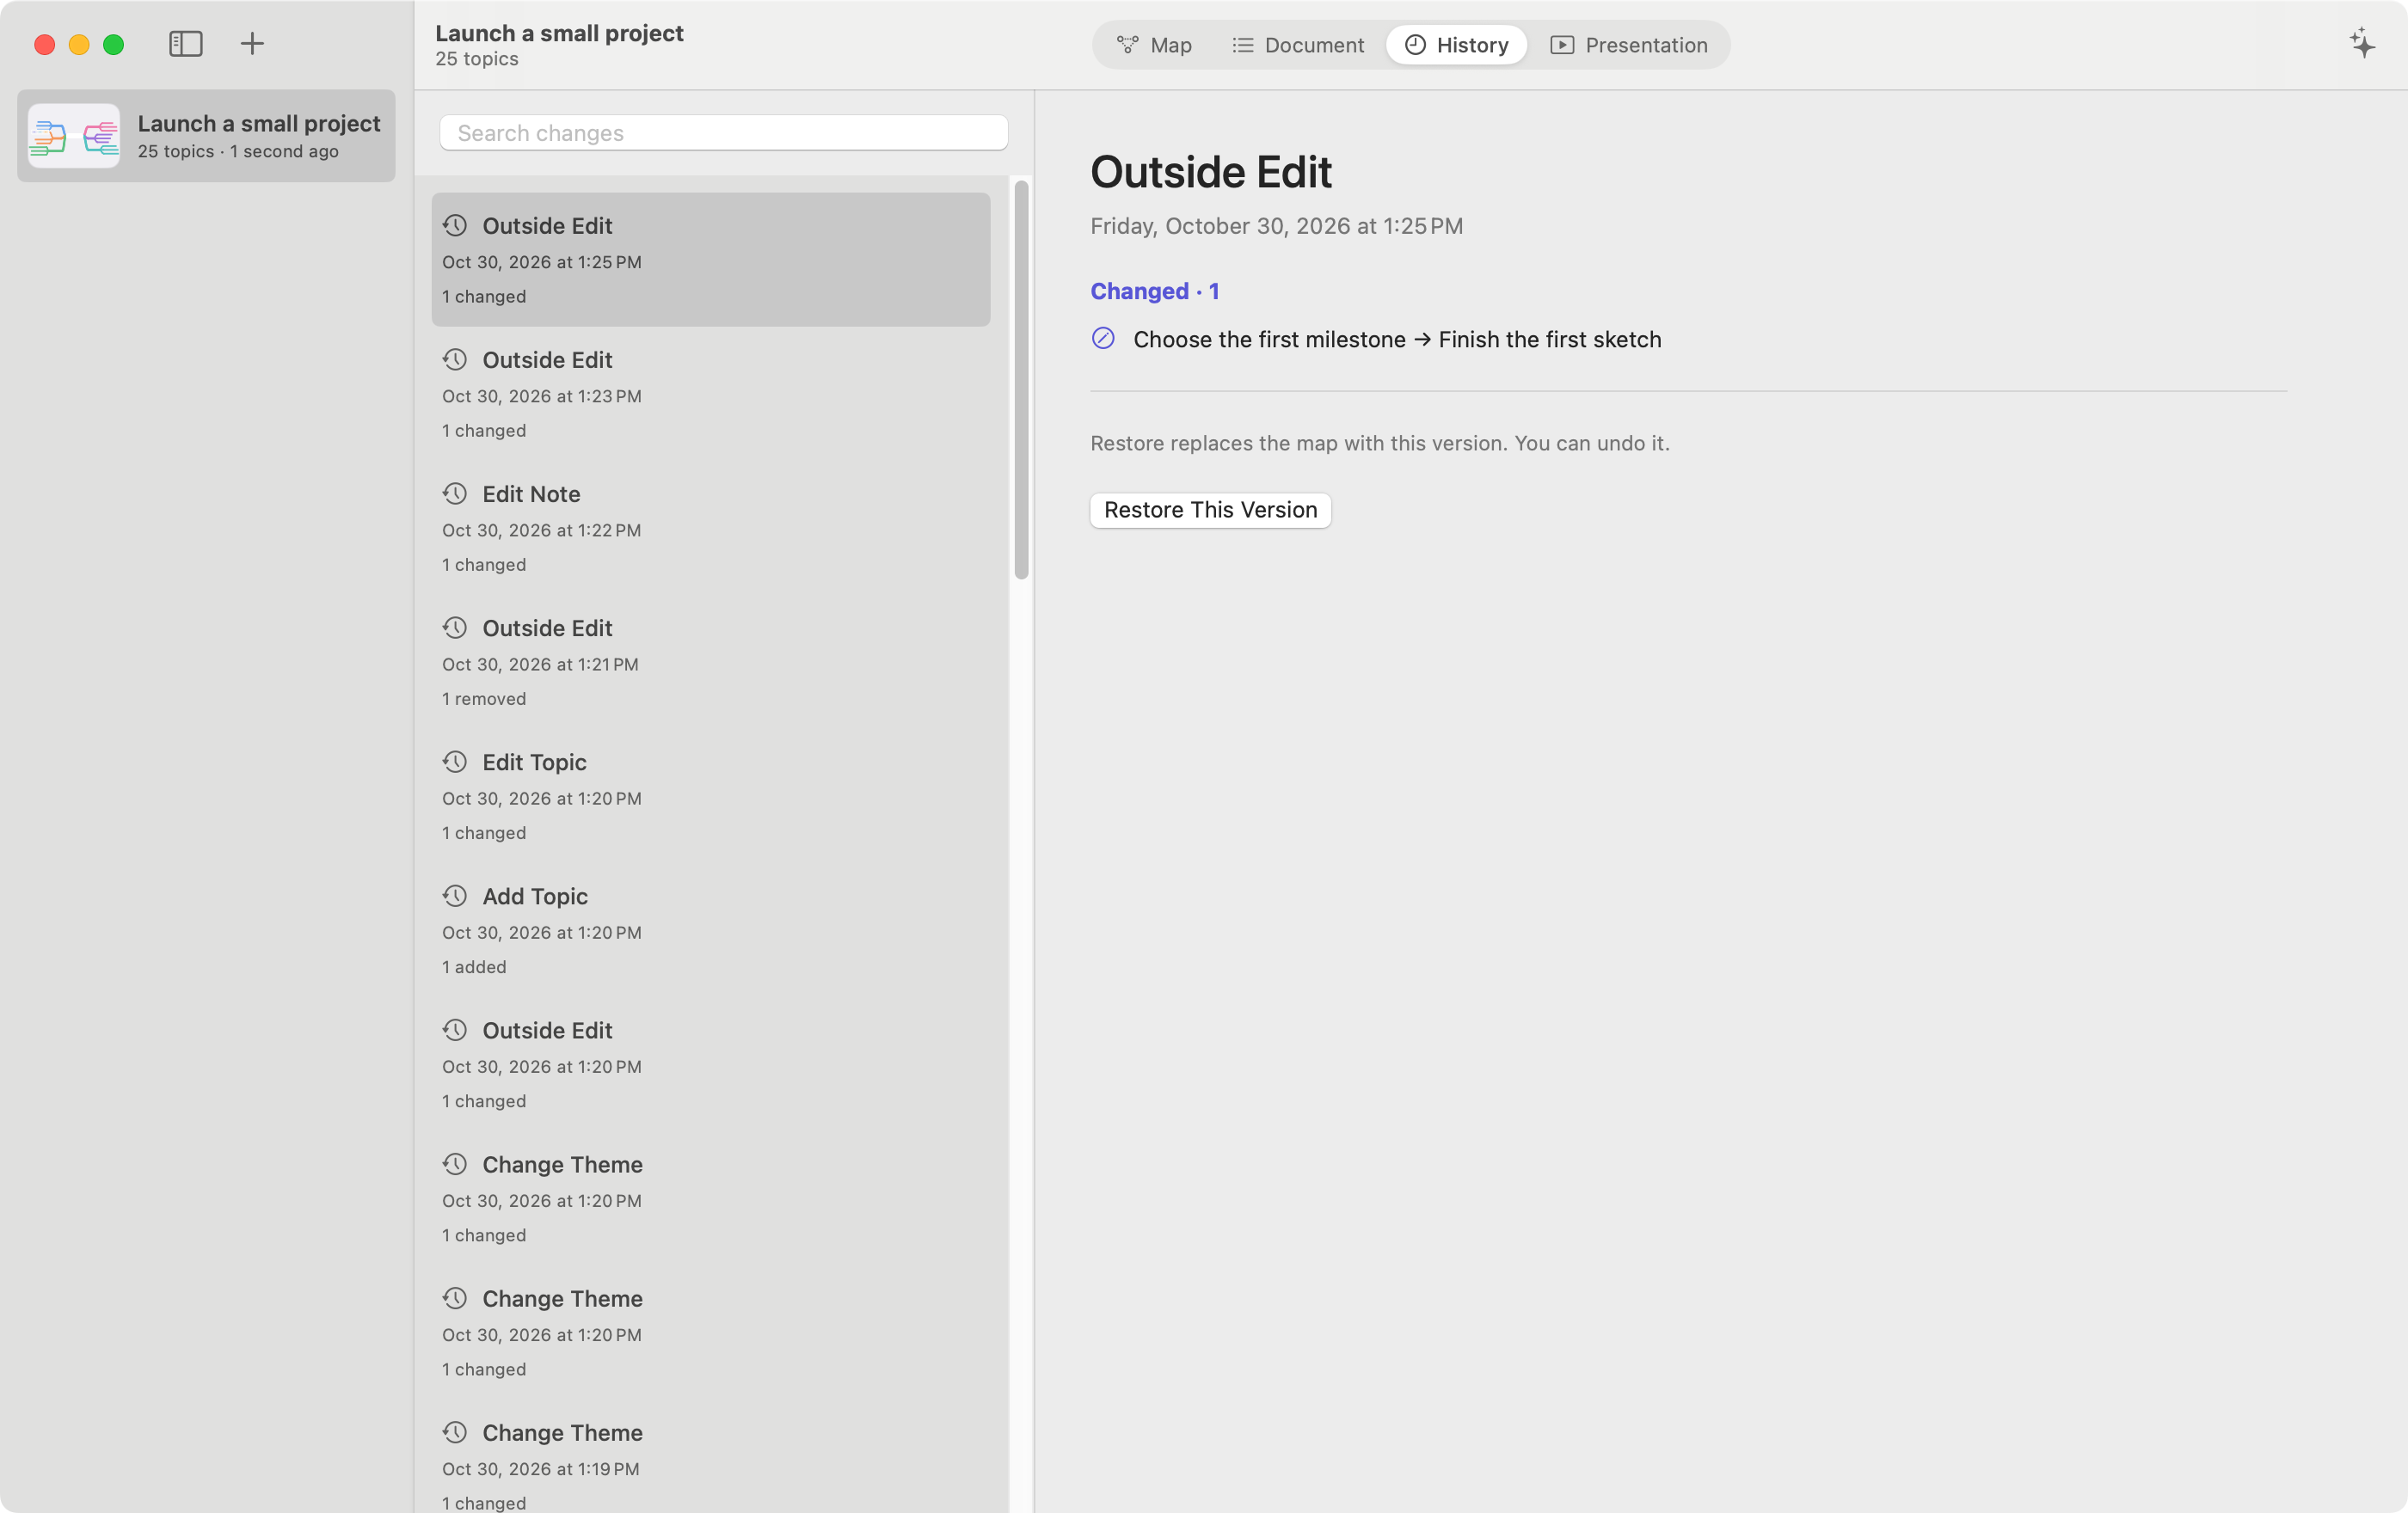Screen dimensions: 2408x1513
Task: Click the Presentation tab's play icon
Action: click(x=1562, y=45)
